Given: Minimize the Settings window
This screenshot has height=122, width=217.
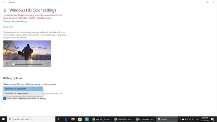Looking at the screenshot, I should coord(201,2).
